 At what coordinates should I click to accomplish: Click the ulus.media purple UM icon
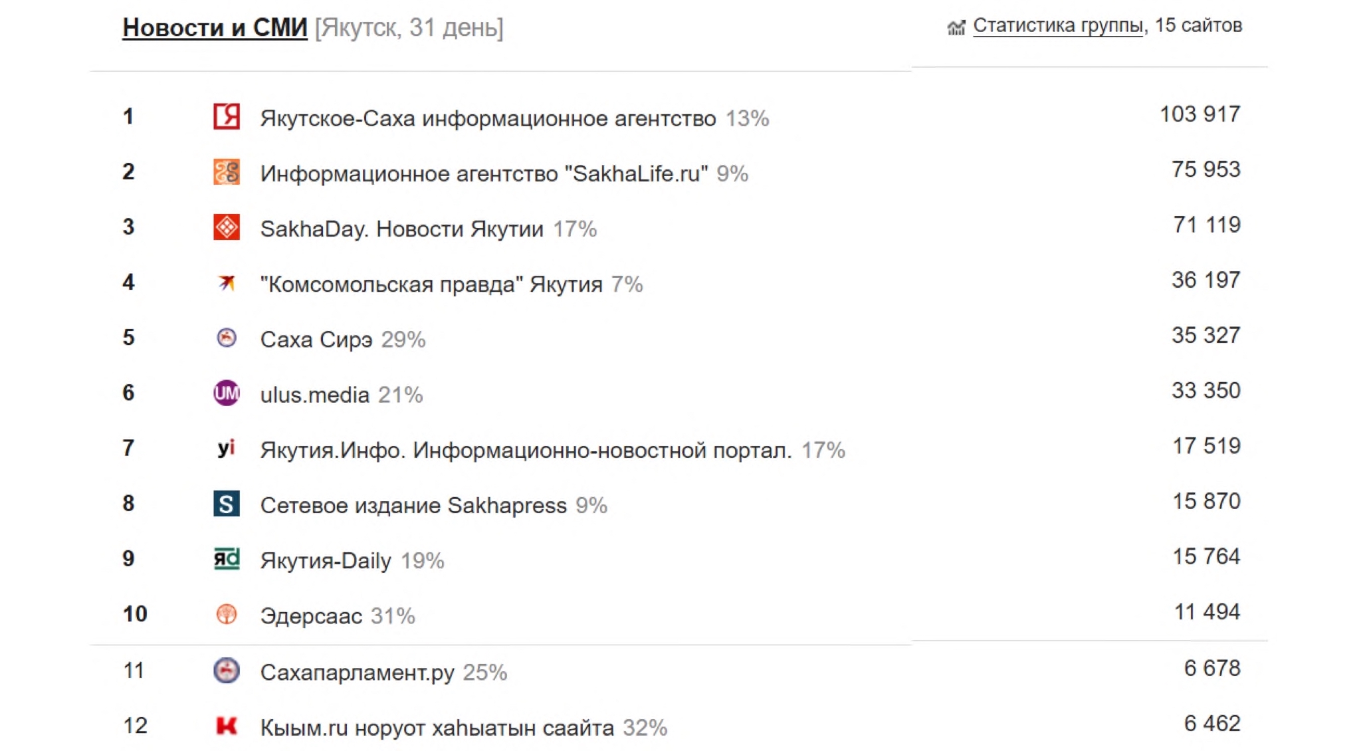227,393
